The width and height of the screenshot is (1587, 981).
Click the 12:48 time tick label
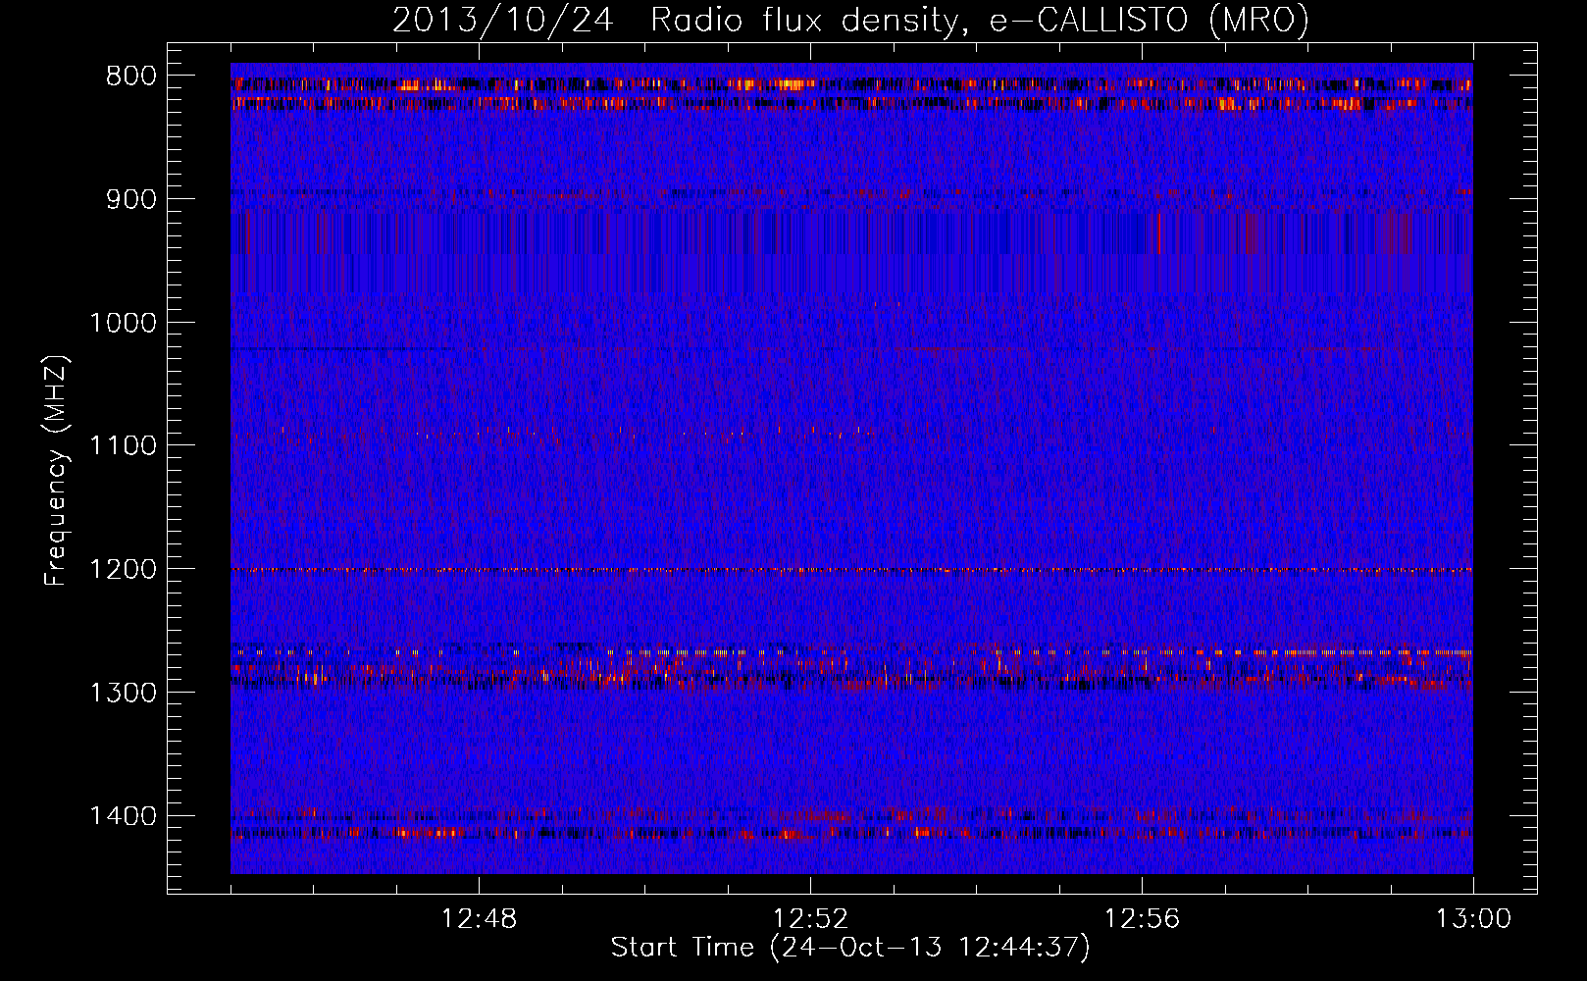(479, 919)
